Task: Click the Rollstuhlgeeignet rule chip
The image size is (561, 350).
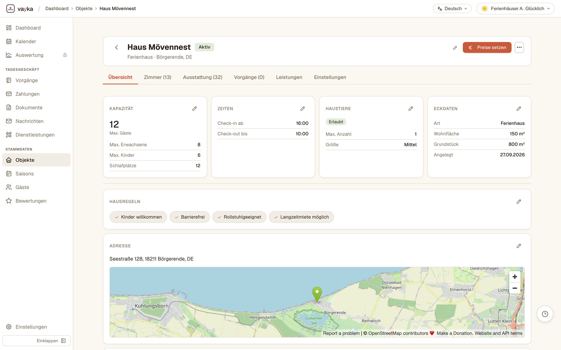Action: point(239,217)
